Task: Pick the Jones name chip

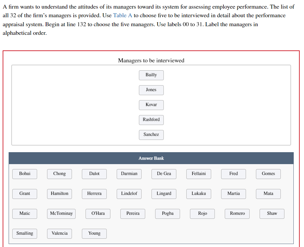Action: point(151,90)
